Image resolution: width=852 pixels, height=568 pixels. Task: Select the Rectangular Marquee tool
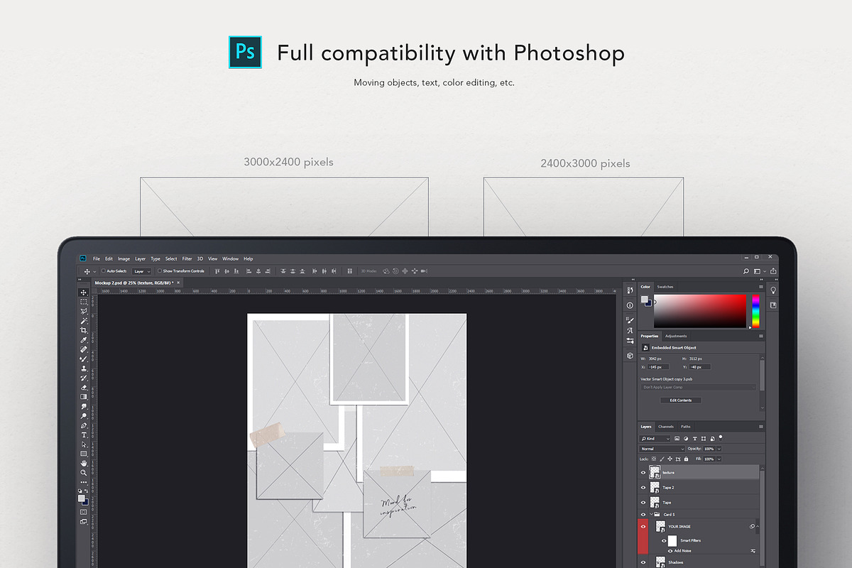pyautogui.click(x=84, y=302)
